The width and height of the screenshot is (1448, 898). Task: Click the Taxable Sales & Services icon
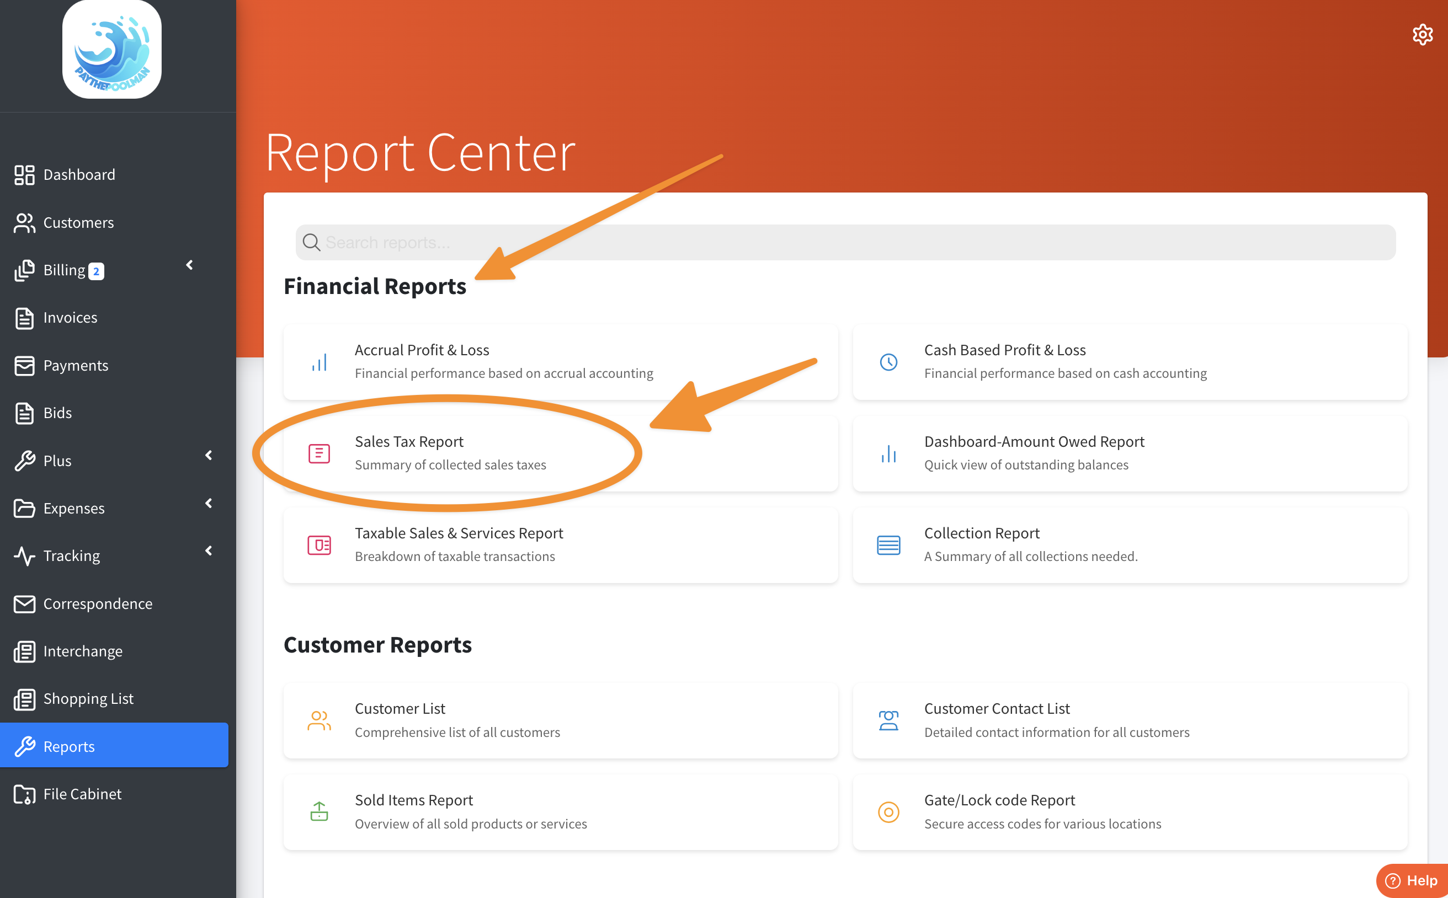tap(319, 545)
